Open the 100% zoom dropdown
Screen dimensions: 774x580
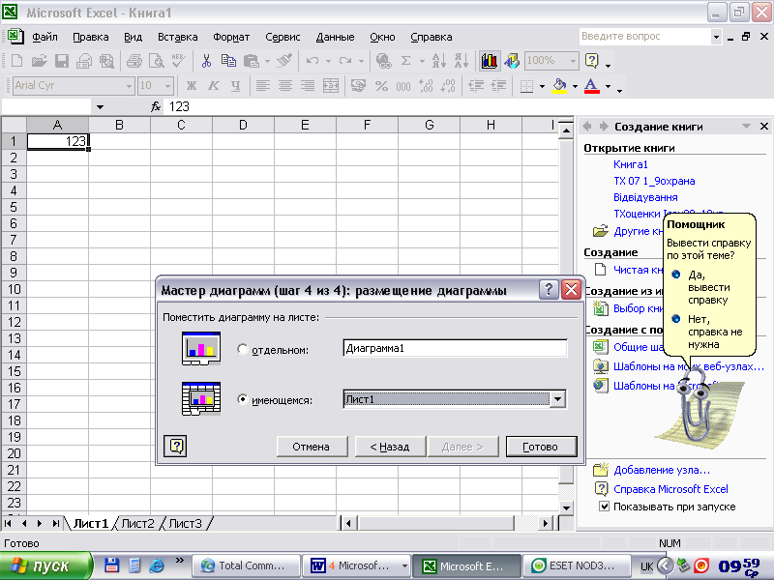573,61
